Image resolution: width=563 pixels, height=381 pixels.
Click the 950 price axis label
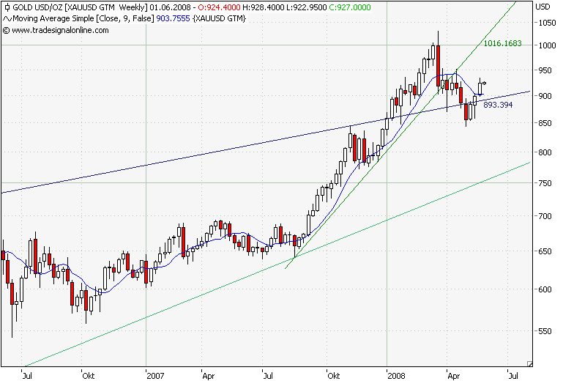[545, 70]
